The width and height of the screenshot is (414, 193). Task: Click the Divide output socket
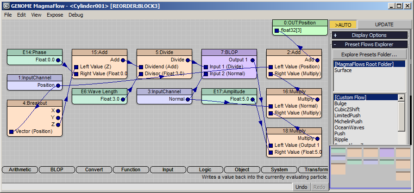(188, 60)
